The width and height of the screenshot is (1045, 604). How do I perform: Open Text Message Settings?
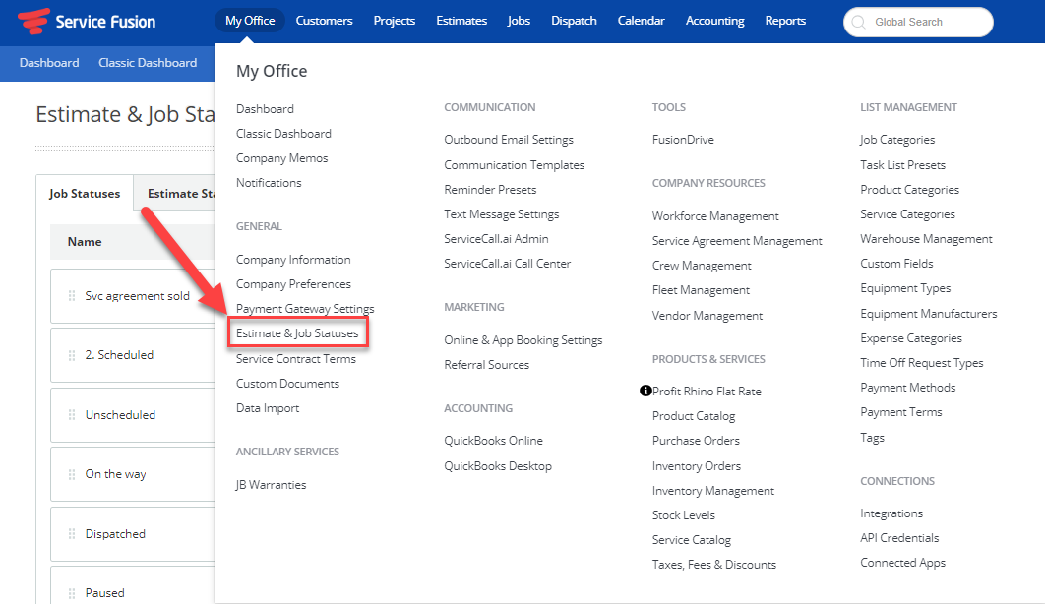point(501,214)
